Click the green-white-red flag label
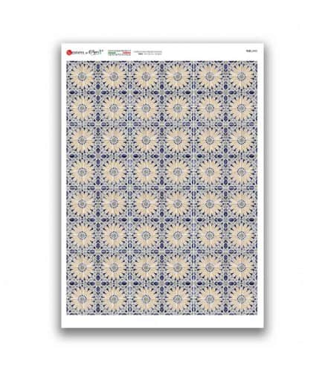 [x=120, y=52]
